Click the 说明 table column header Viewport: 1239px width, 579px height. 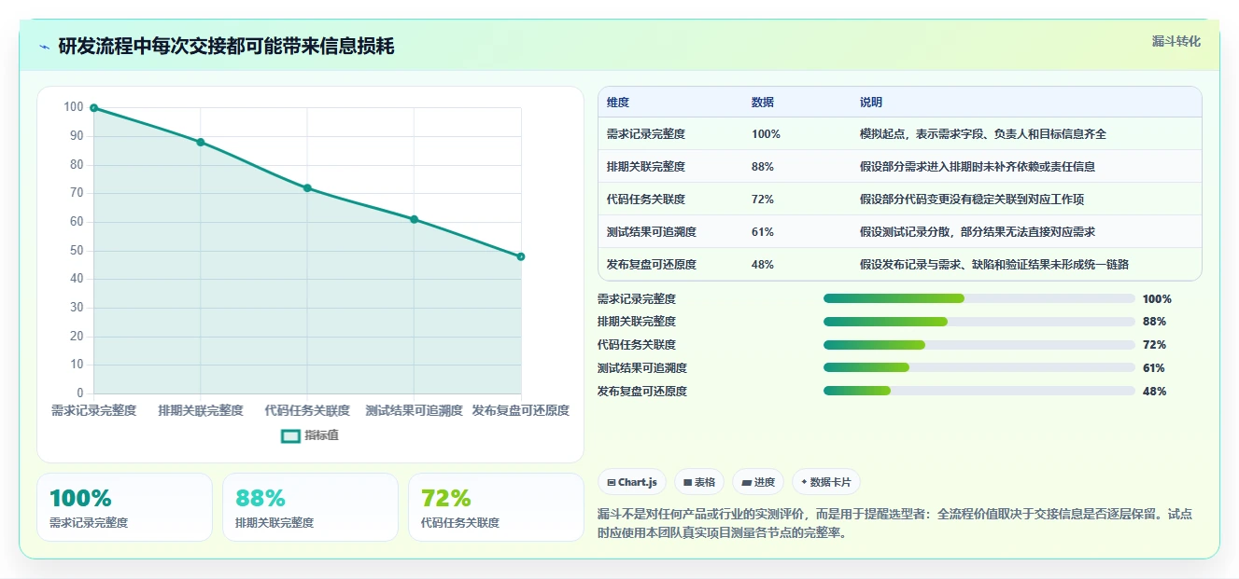pos(871,103)
